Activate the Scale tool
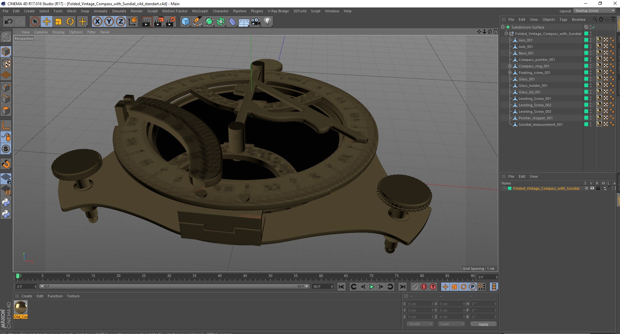Screen dimensions: 620x334 [58, 22]
